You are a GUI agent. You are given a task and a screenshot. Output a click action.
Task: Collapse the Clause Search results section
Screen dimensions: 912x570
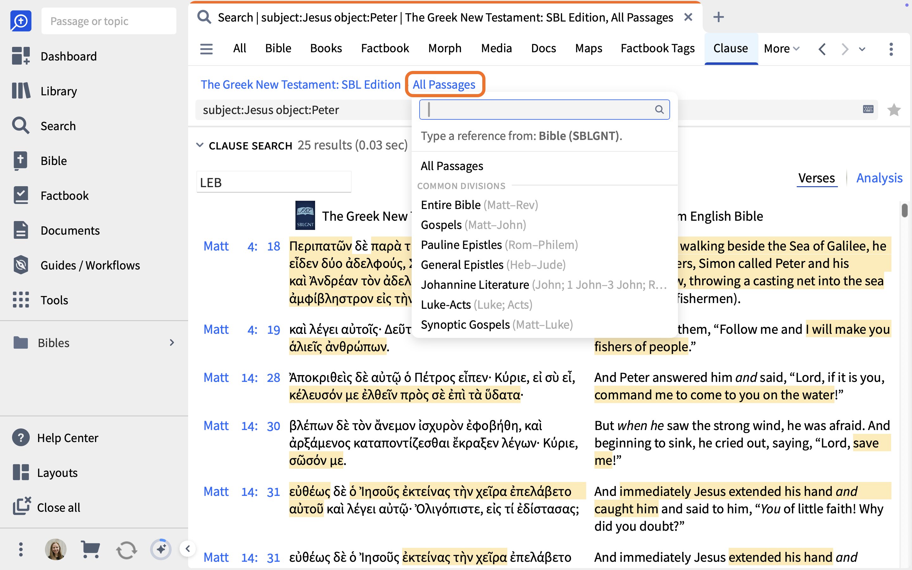tap(200, 145)
